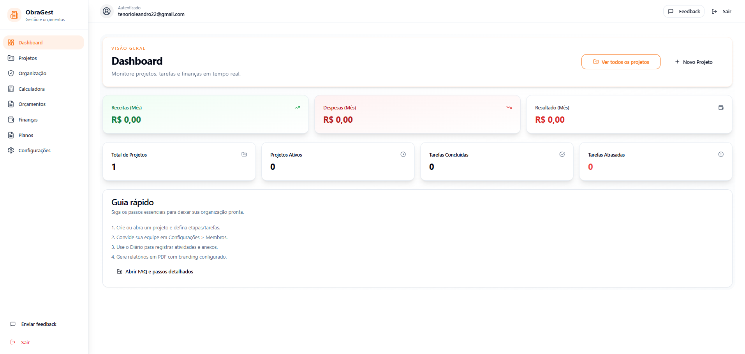Click step 4 'Gere relatórios em PDF' text

pos(169,257)
